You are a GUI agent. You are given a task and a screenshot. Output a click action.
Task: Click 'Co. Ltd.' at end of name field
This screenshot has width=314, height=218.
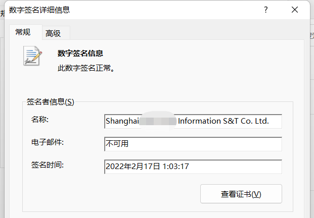coord(254,122)
